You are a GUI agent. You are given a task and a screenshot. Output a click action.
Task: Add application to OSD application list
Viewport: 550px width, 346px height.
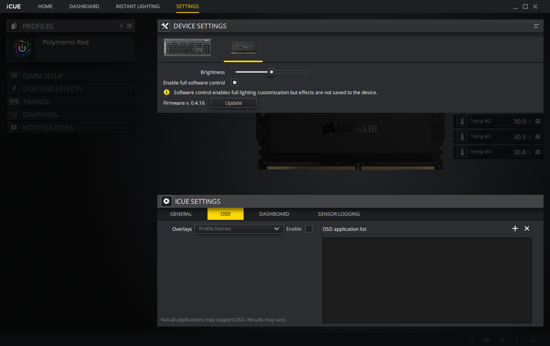pyautogui.click(x=515, y=228)
